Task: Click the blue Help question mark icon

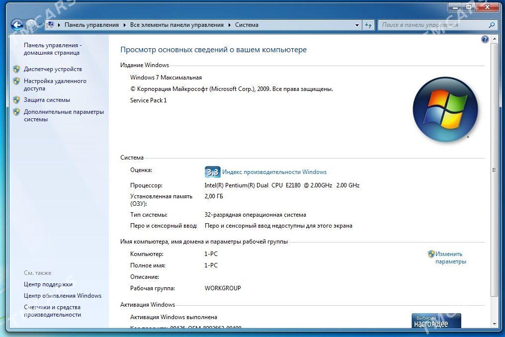Action: click(x=485, y=39)
